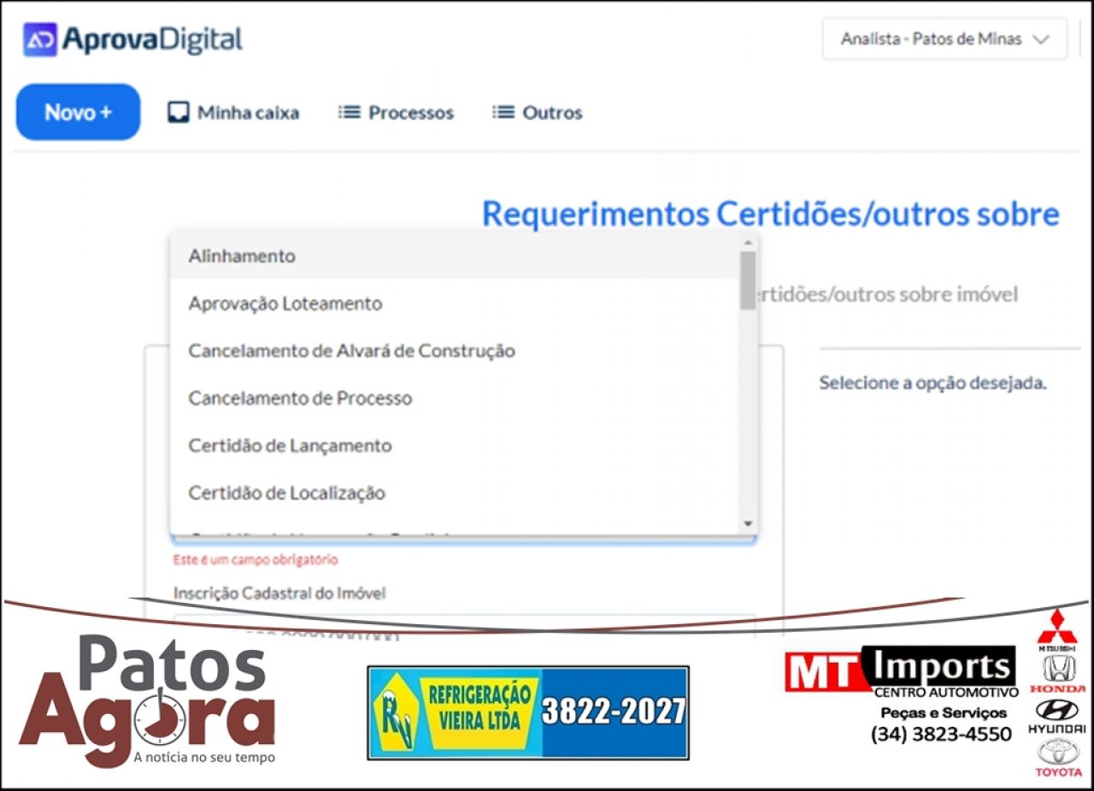
Task: Click the Mitsubishi logo icon
Action: 1058,631
